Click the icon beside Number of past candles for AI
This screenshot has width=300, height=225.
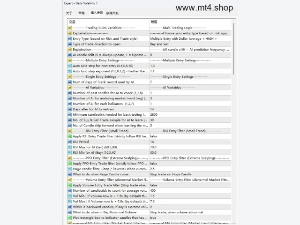click(70, 93)
